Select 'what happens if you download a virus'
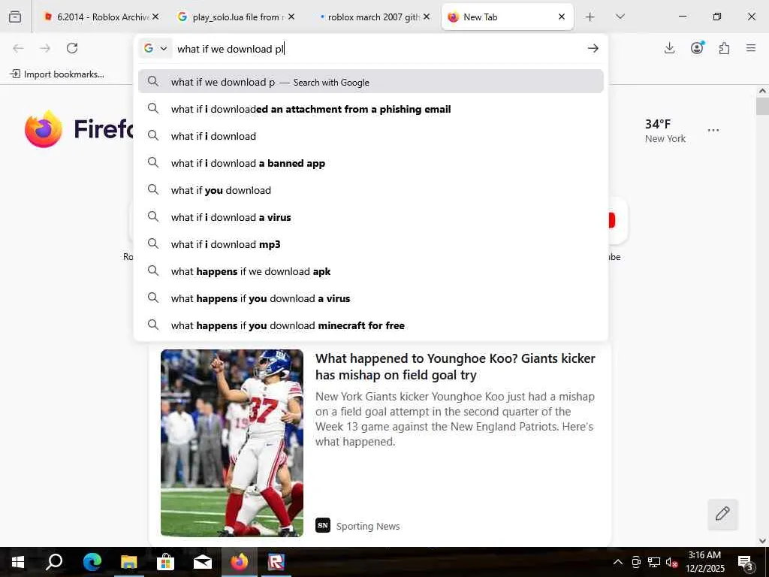The width and height of the screenshot is (769, 577). [371, 298]
